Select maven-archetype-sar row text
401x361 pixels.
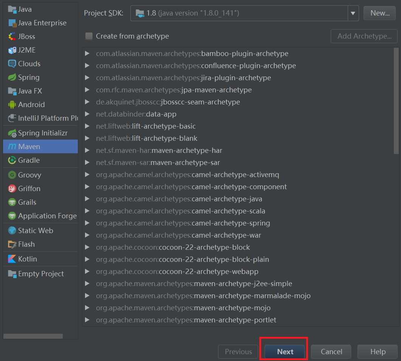click(x=158, y=163)
